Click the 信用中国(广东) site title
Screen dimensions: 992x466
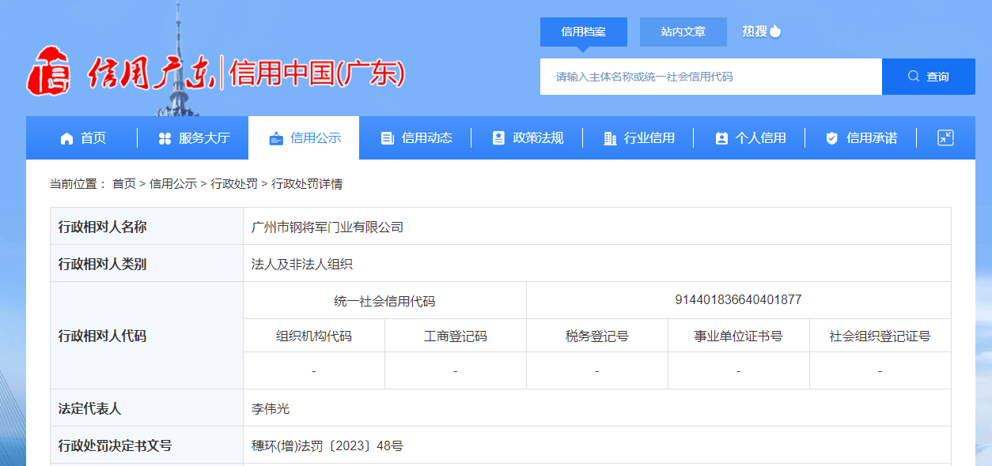click(316, 73)
